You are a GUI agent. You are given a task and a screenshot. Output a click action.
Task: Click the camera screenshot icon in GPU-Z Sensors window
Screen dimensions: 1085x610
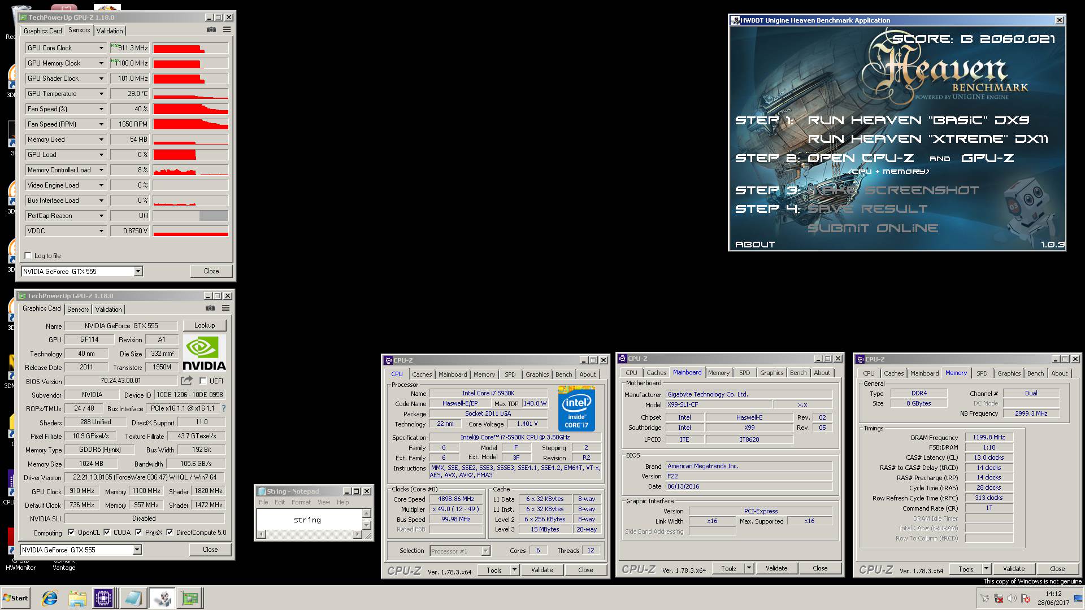pyautogui.click(x=211, y=30)
